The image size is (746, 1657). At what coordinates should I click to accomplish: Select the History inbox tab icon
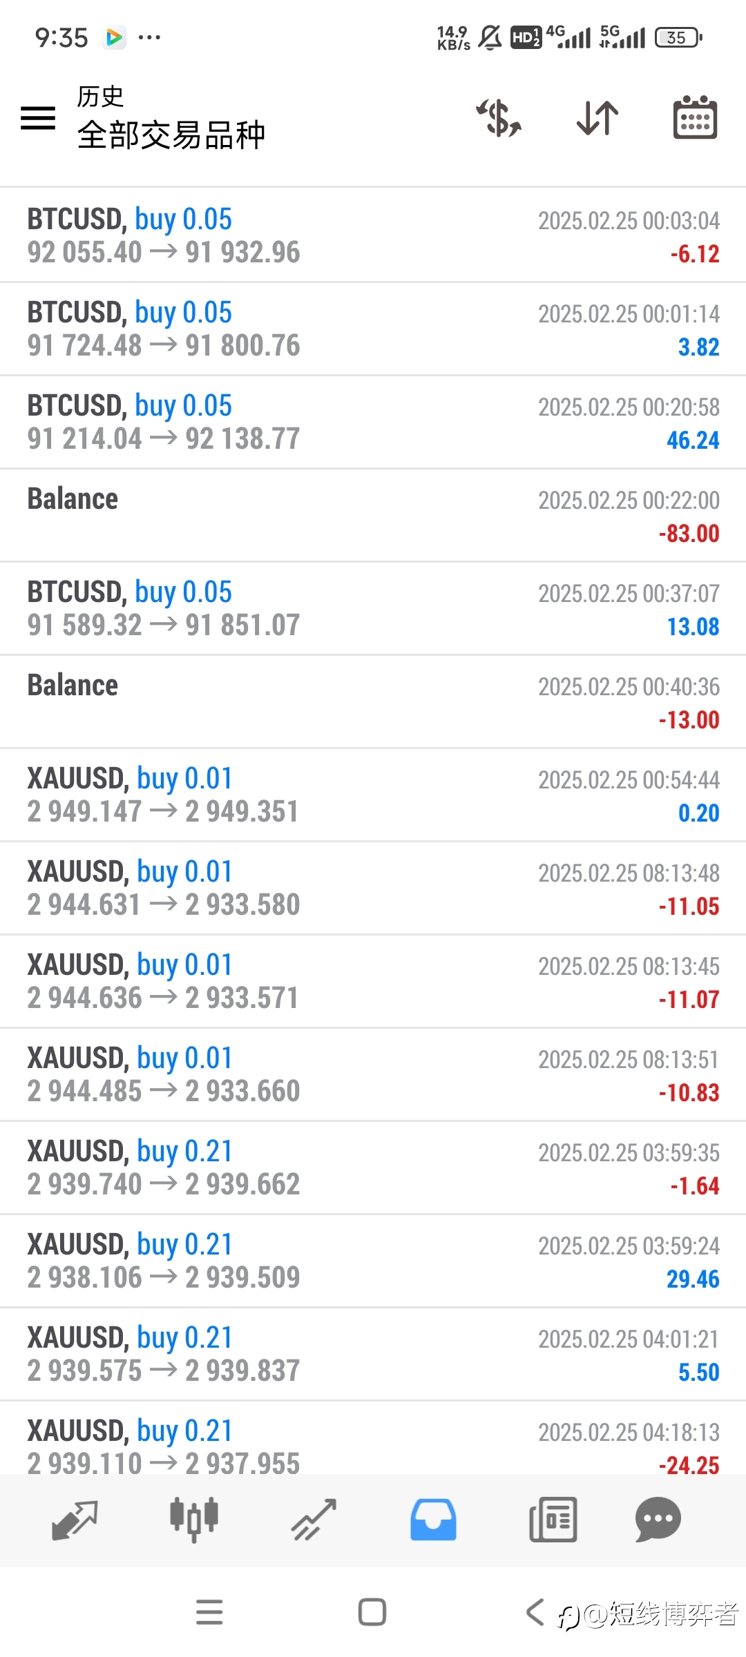click(x=433, y=1520)
